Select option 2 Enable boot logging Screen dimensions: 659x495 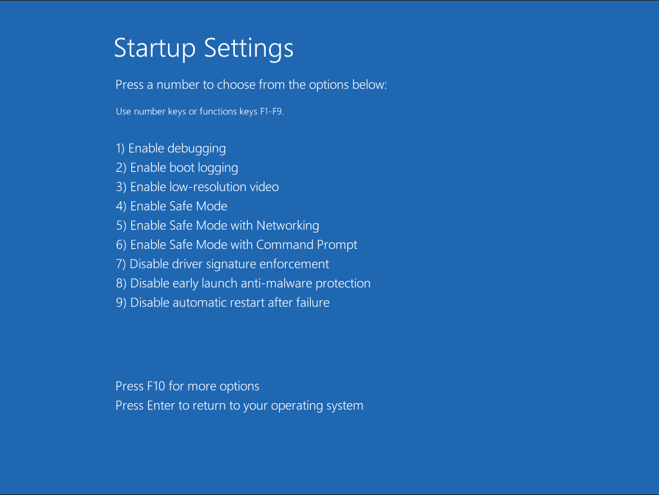(176, 167)
